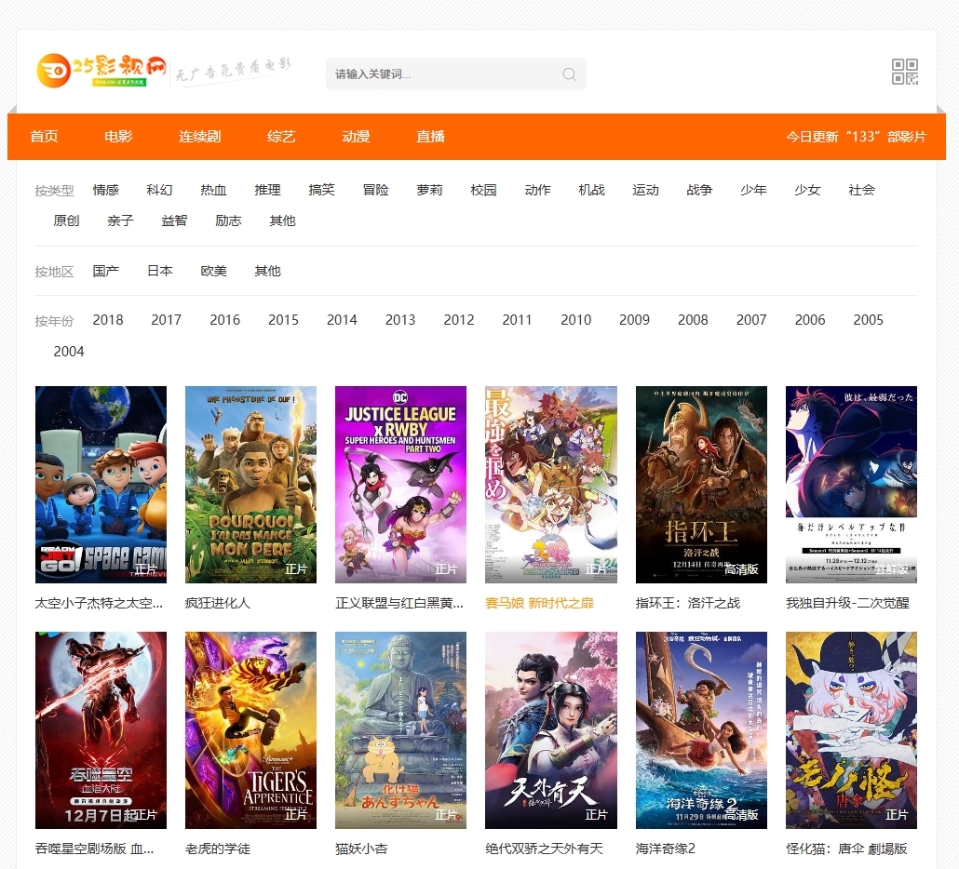Open the Justice League x RWBY poster

tap(400, 485)
